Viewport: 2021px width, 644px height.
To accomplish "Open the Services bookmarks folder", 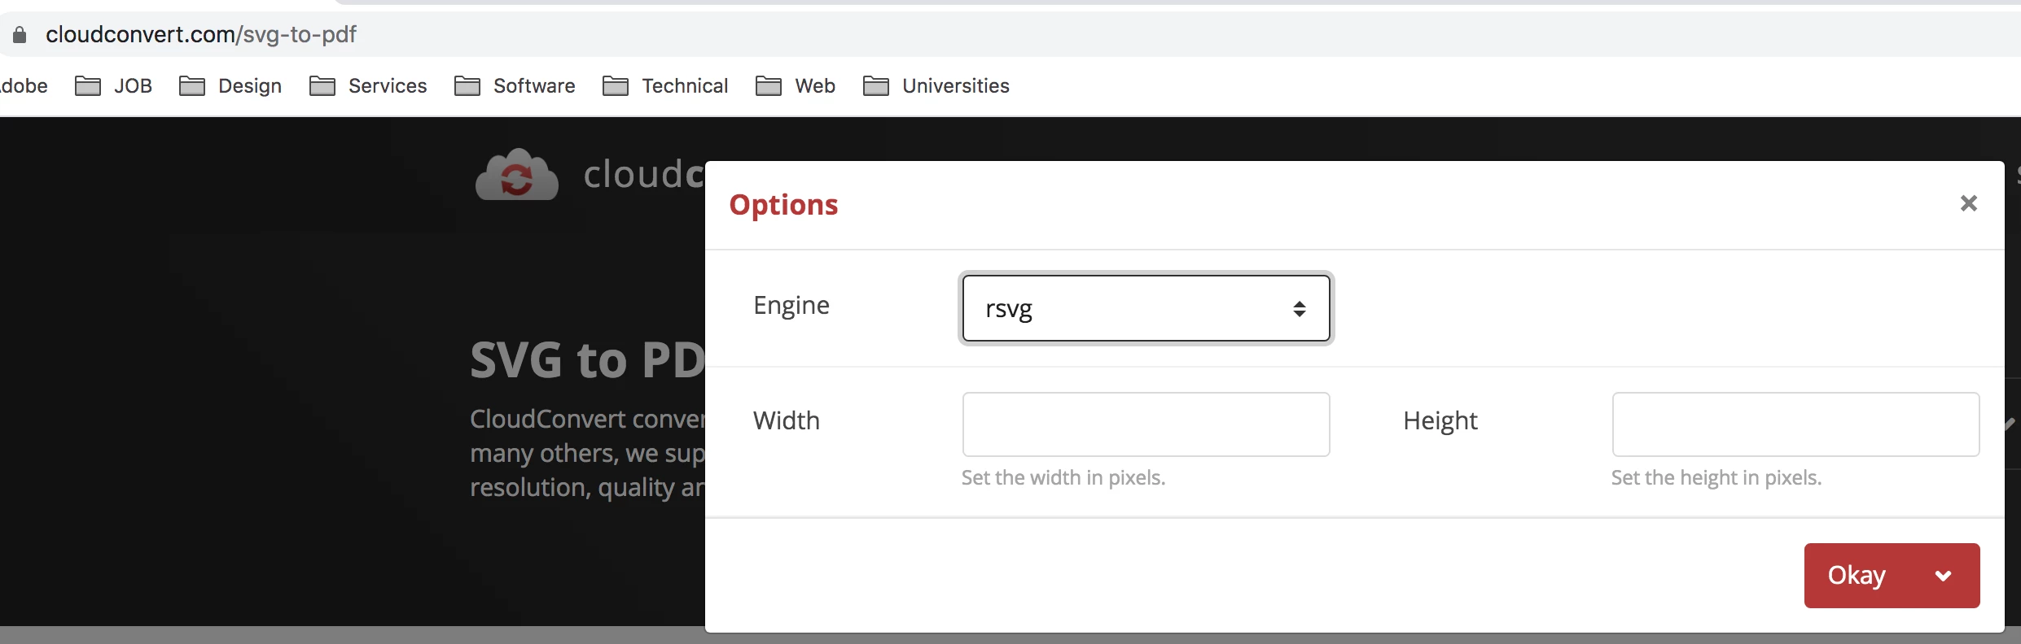I will click(368, 85).
